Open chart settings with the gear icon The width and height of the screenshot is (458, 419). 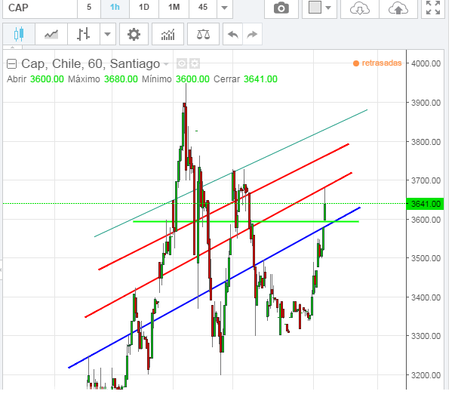pyautogui.click(x=134, y=35)
